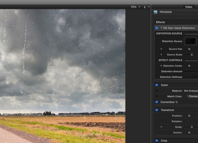Click the Transform Scale slider handle
198x143 pixels.
point(192,127)
